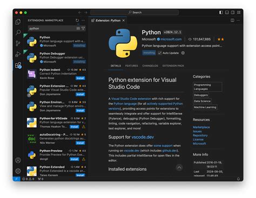Open the Repository resource link
Screen dimensions: 256x198
200,135
